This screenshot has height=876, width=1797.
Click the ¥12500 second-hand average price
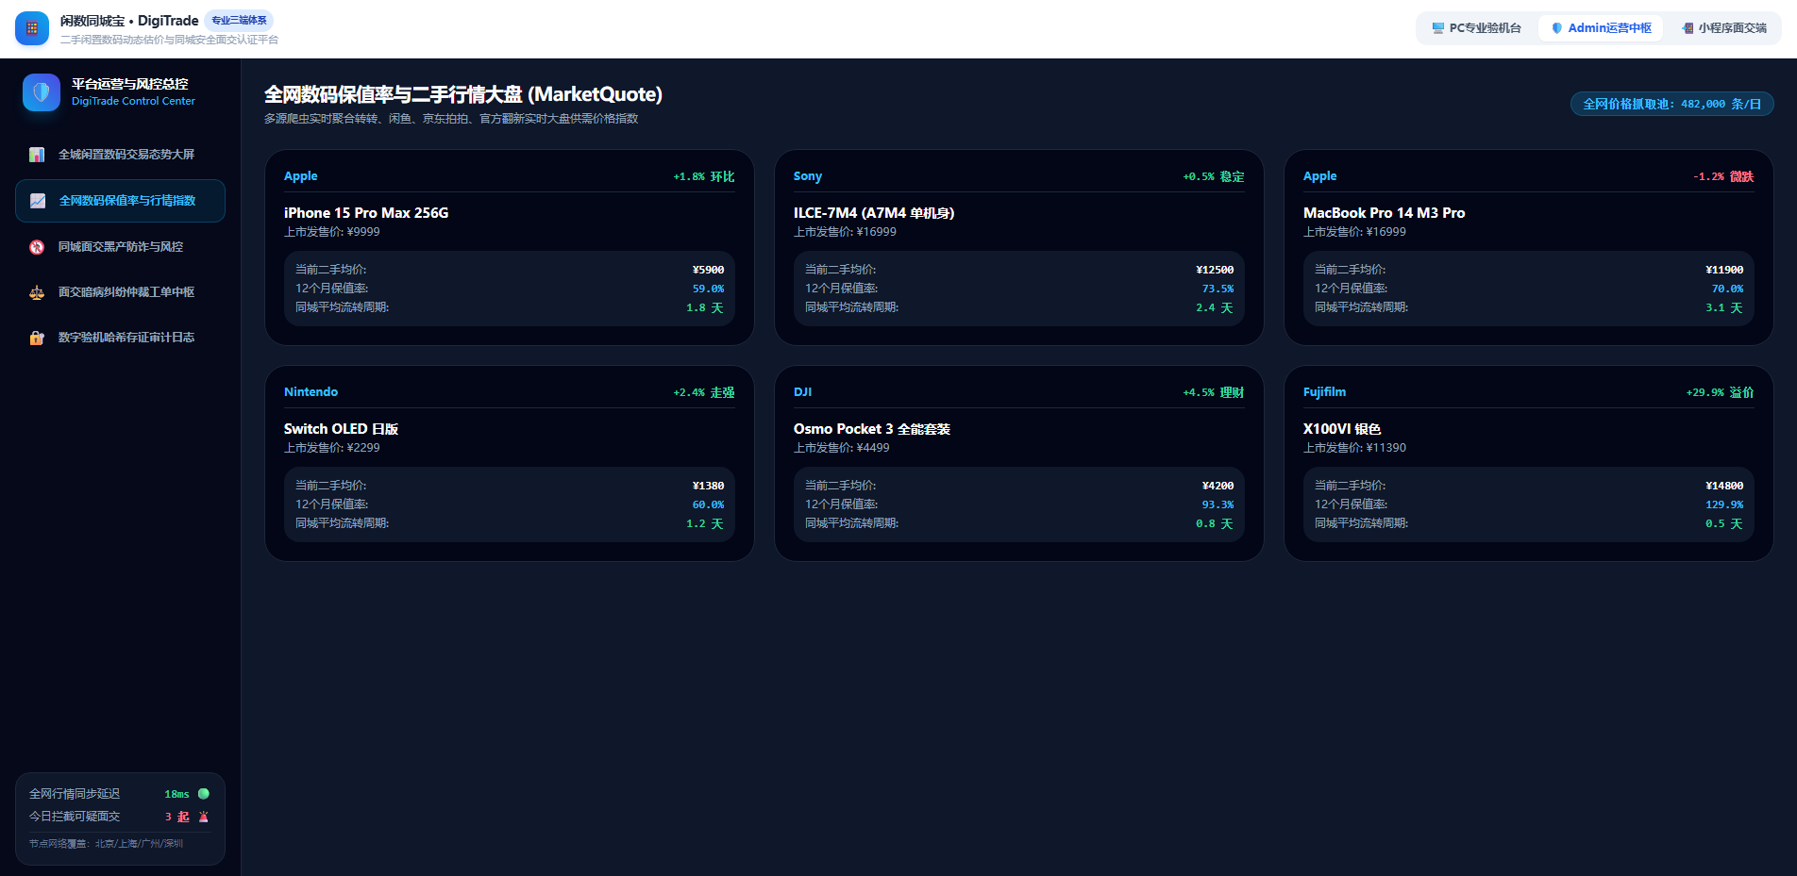(x=1215, y=270)
